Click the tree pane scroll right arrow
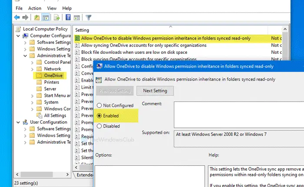 (67, 174)
